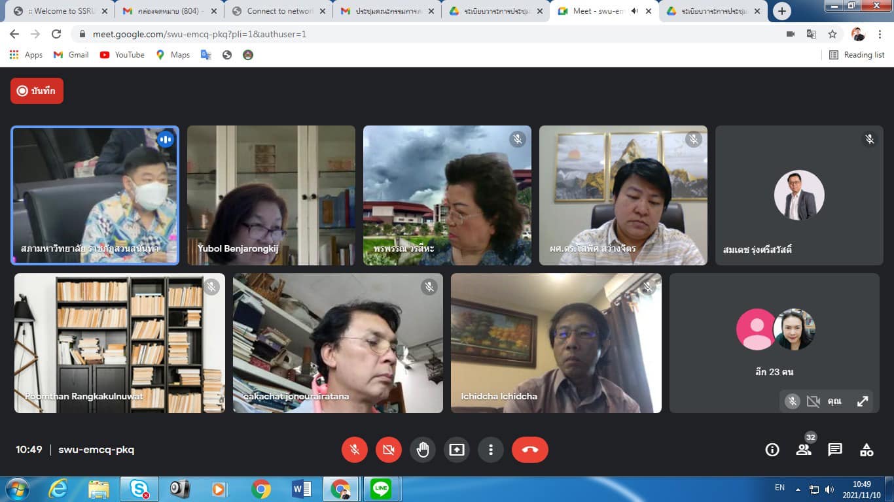Open the activities shapes icon

click(x=867, y=450)
